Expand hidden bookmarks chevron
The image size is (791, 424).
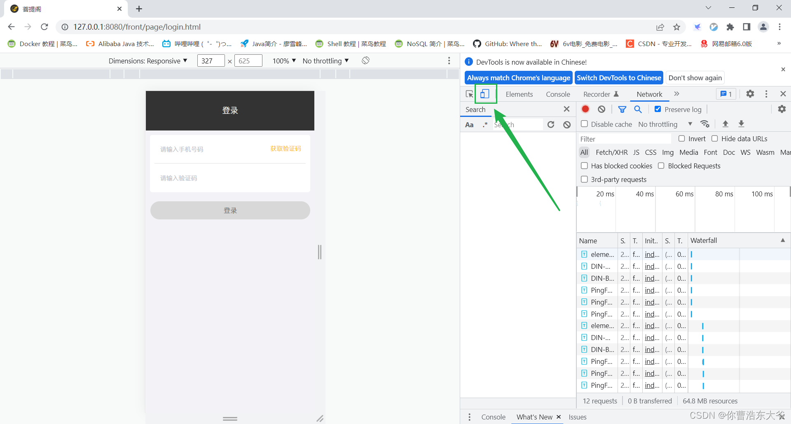pyautogui.click(x=779, y=44)
